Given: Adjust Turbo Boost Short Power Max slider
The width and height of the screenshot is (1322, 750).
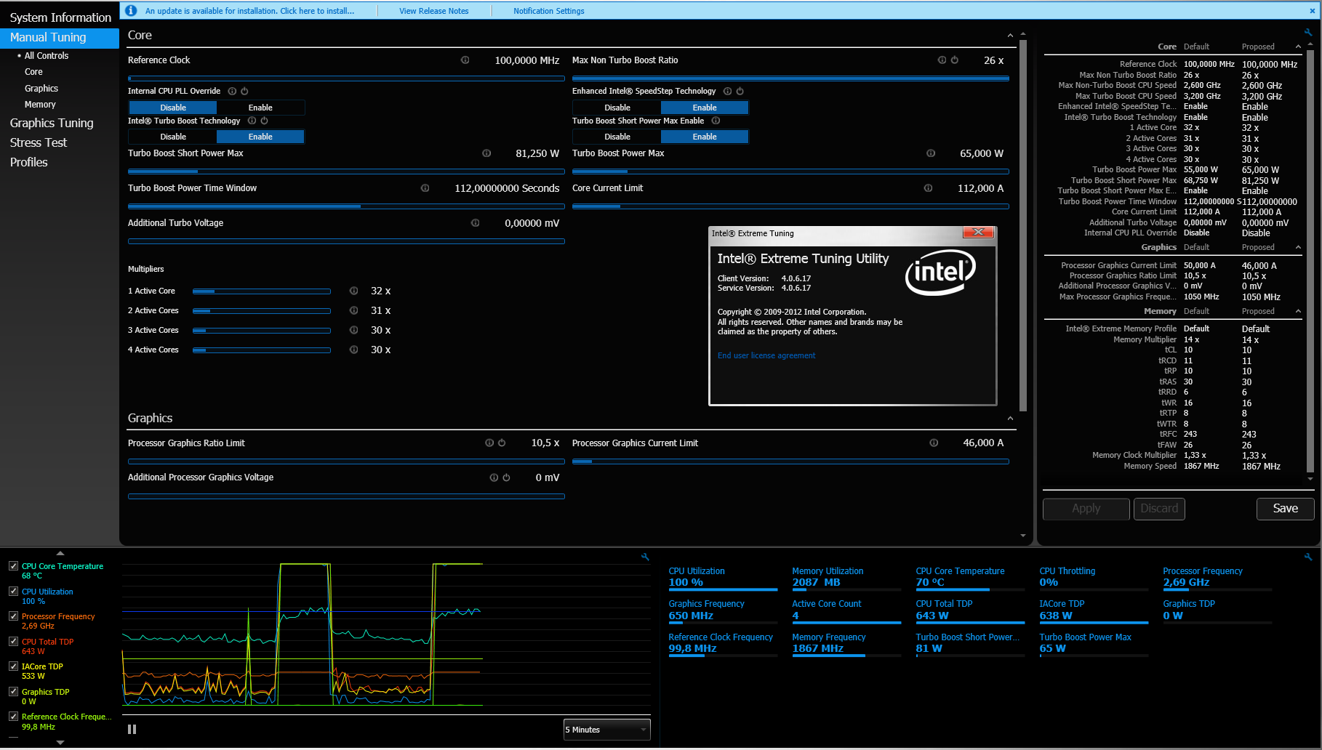Looking at the screenshot, I should 346,172.
